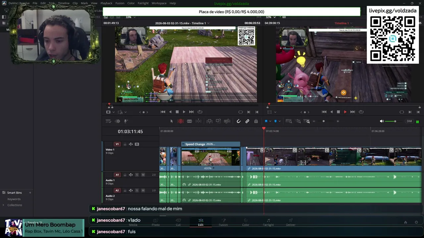Open the timeline view options icon
Viewport: 424px width, 238px height.
point(108,121)
